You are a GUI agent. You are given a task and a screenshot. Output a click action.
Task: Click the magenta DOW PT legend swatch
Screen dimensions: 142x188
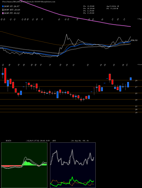pyautogui.click(x=3, y=13)
